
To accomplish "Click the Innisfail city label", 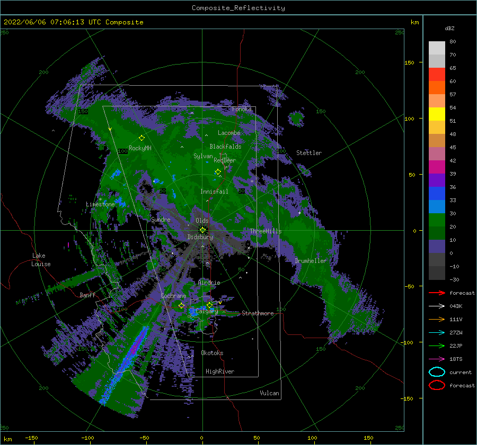I will pos(214,192).
